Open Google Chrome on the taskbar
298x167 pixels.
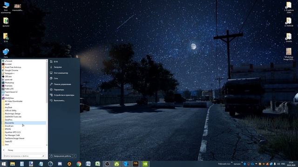coord(79,164)
